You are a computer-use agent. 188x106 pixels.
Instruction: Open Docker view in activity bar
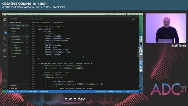(5, 56)
